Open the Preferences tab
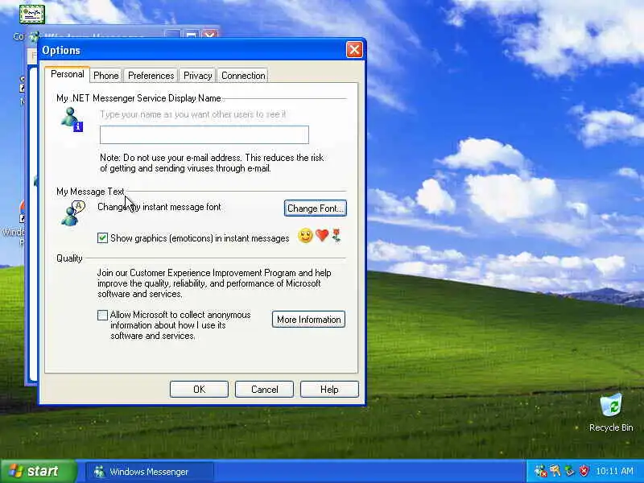644x483 pixels. point(151,76)
